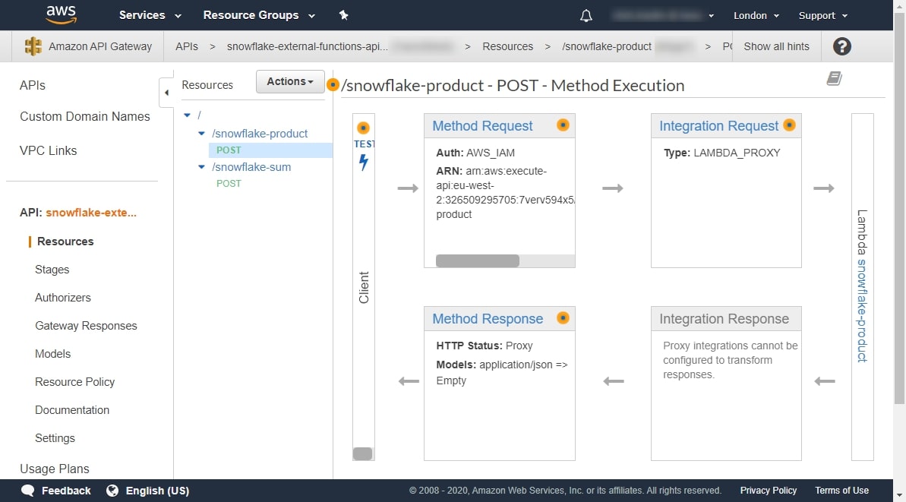Select POST under /snowflake-product

pos(229,150)
